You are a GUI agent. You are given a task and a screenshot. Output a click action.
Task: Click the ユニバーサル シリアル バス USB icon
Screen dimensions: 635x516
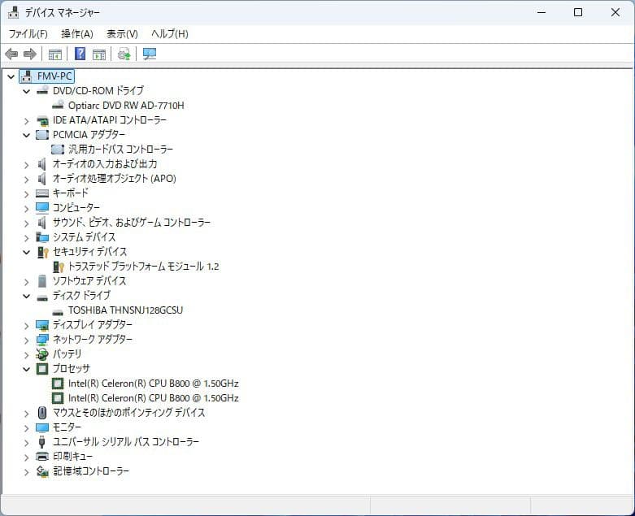point(41,441)
